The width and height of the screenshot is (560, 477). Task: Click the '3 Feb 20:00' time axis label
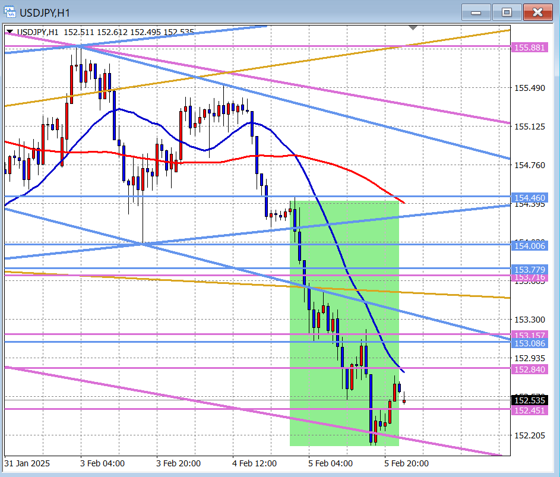tap(178, 463)
